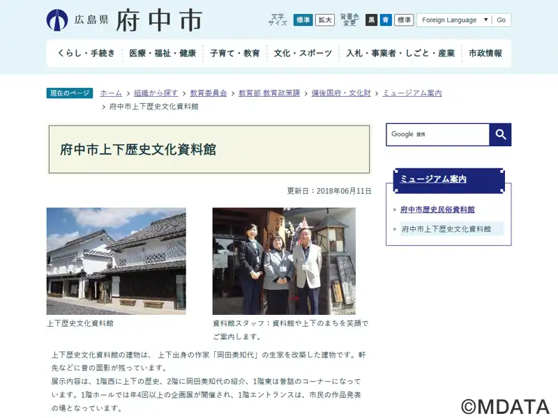Screen dimensions: 558x418
Task: Open the 文化・スポーツ menu
Action: point(303,54)
